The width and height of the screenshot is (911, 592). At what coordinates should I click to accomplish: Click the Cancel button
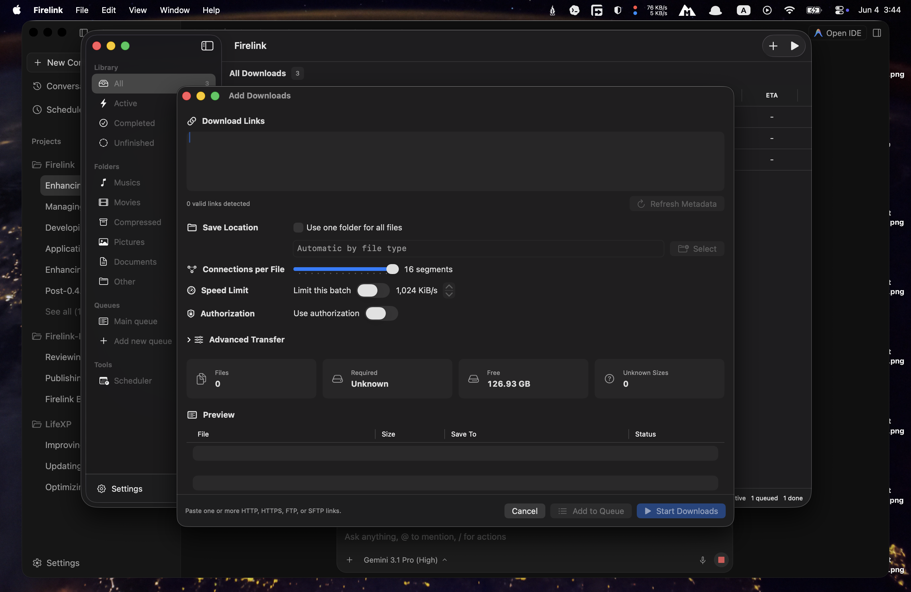524,511
